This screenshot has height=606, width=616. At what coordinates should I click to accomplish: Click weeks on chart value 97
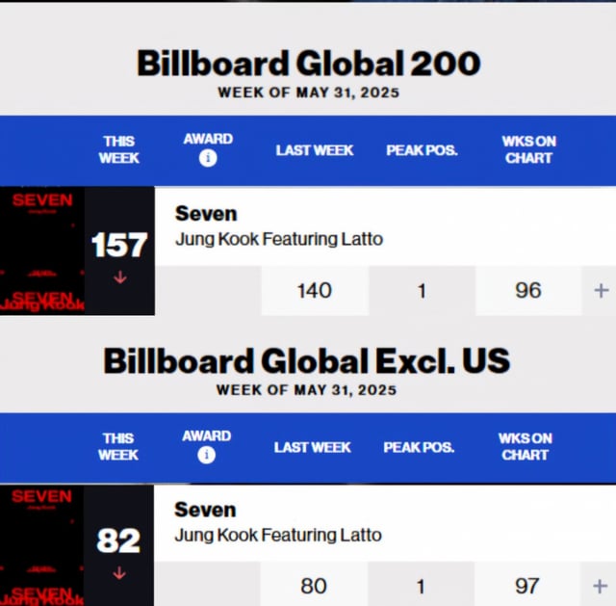526,586
